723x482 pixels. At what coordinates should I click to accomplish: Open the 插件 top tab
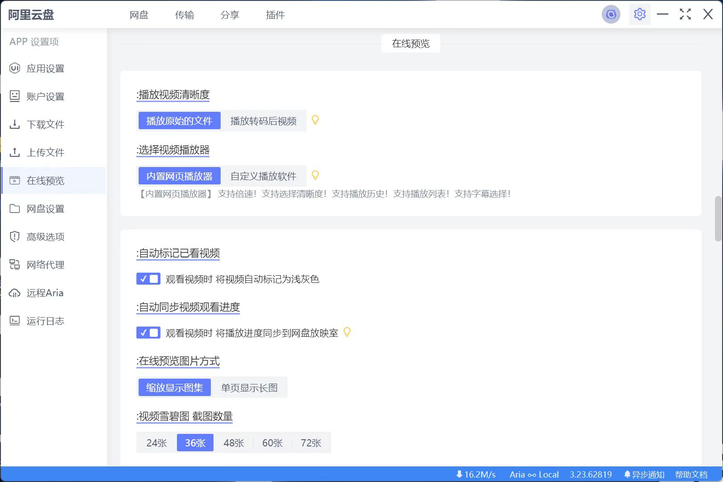[x=275, y=15]
